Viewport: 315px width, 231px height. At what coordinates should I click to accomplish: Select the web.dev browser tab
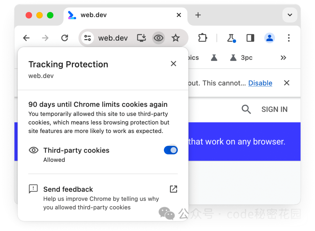click(125, 15)
